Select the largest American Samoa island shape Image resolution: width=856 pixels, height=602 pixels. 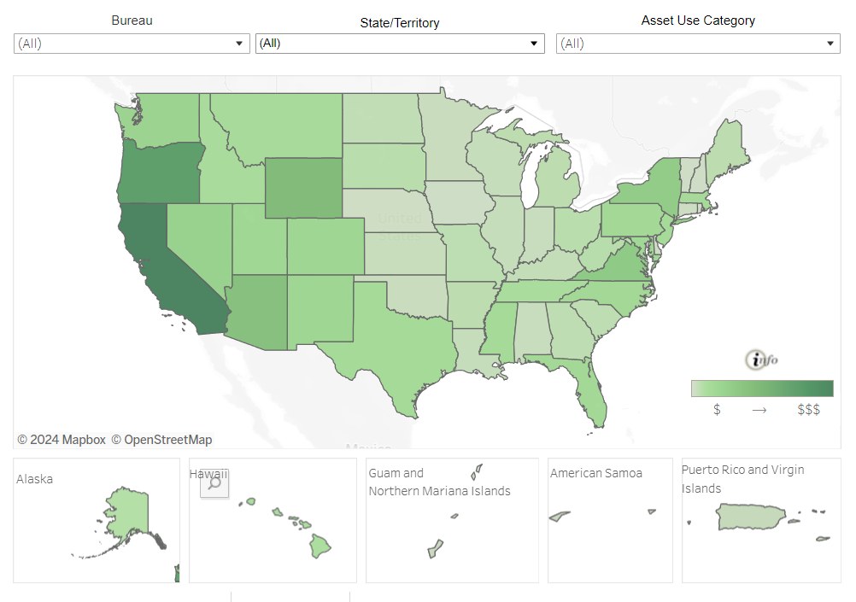560,516
